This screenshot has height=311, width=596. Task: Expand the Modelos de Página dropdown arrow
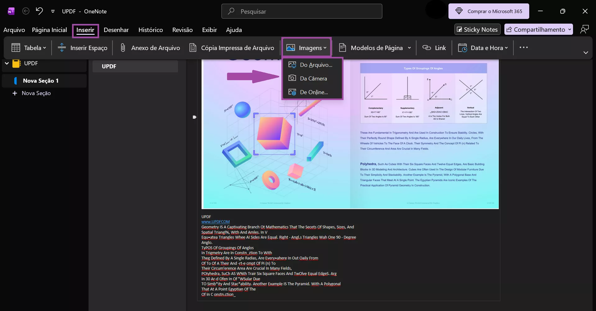point(409,48)
